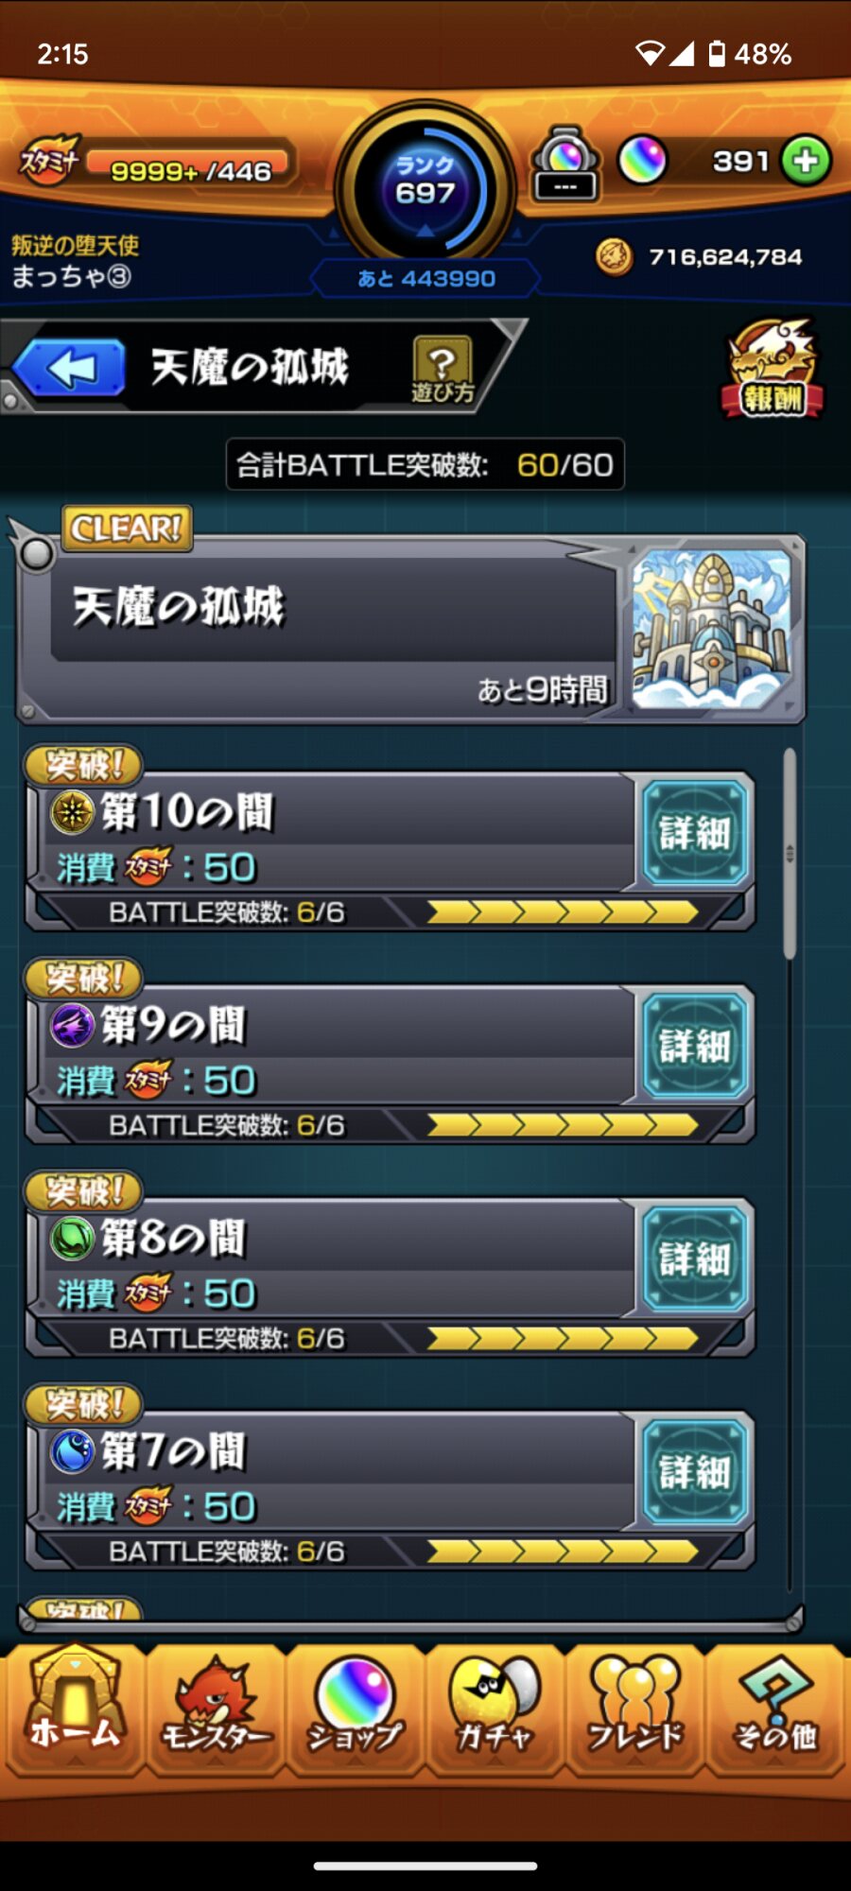Tap the green plus orb button
851x1891 pixels.
[x=807, y=161]
